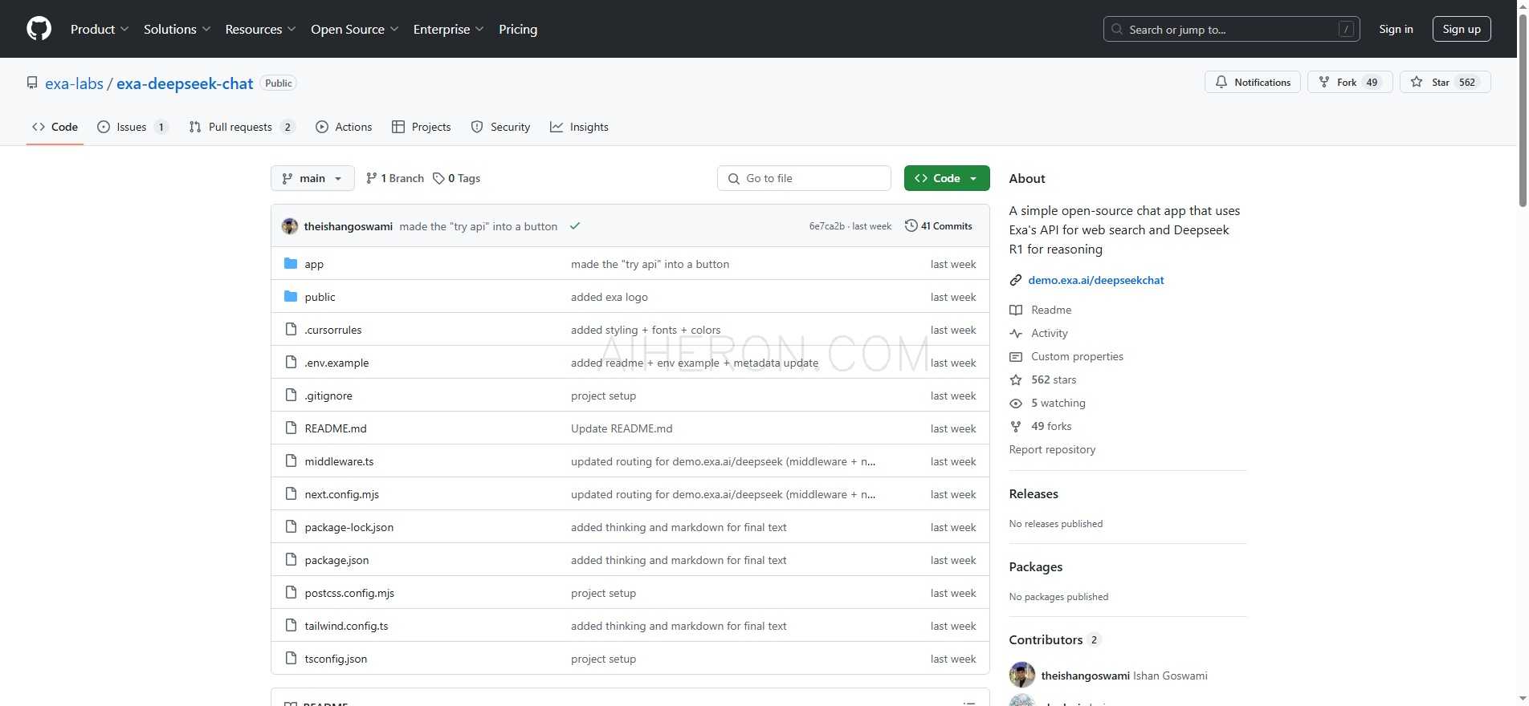1529x706 pixels.
Task: Click in the Go to file field
Action: (x=804, y=178)
